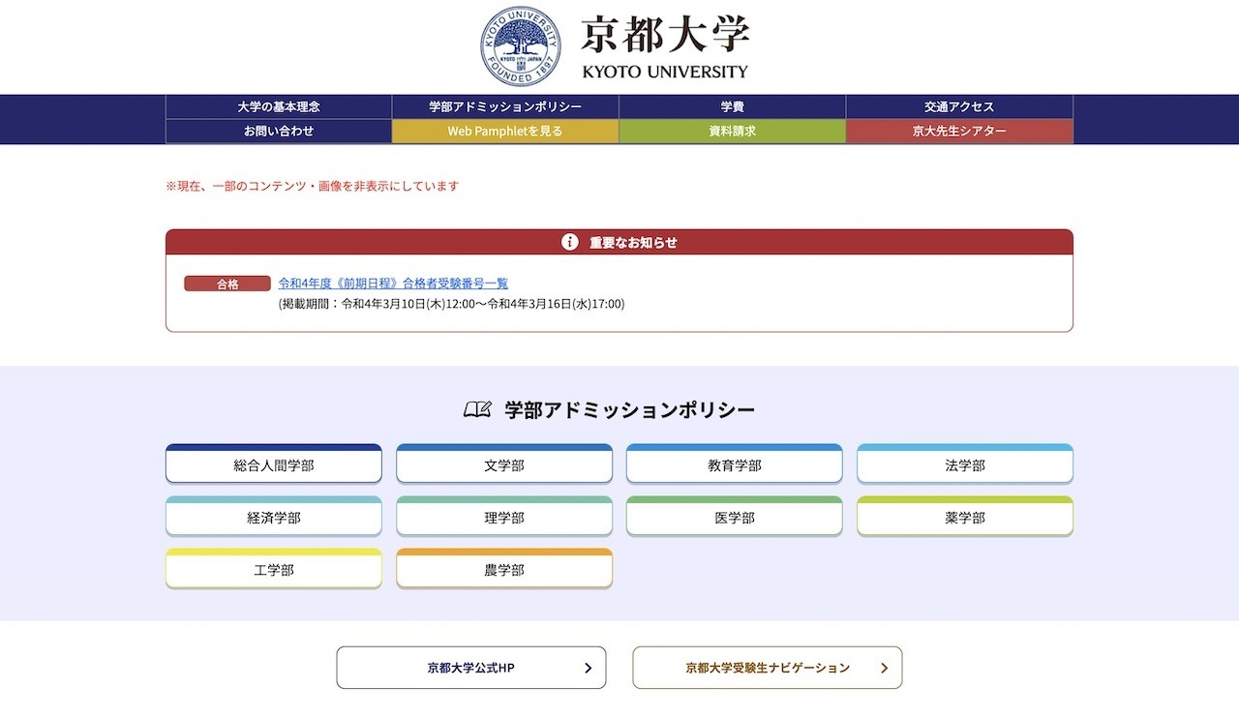Open 学部アドミッションポリシー in navigation bar
This screenshot has height=718, width=1239.
505,106
